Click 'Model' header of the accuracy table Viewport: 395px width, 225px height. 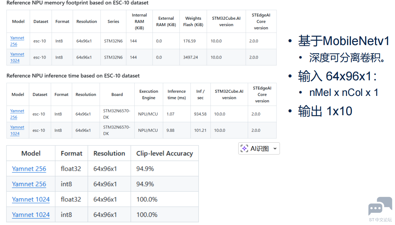(x=31, y=154)
